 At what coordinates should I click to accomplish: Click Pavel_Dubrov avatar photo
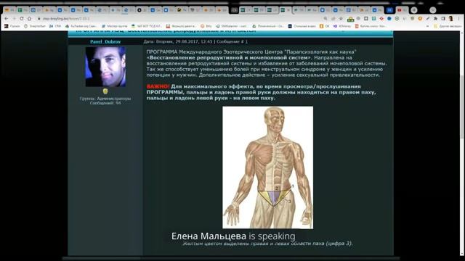tap(105, 66)
